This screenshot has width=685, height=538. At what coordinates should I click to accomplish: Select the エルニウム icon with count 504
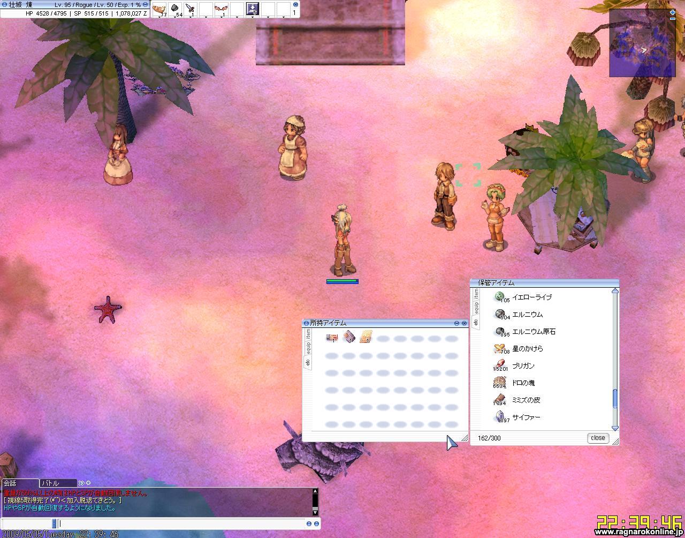coord(500,314)
